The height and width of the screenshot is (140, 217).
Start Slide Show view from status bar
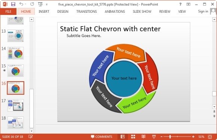(154, 137)
